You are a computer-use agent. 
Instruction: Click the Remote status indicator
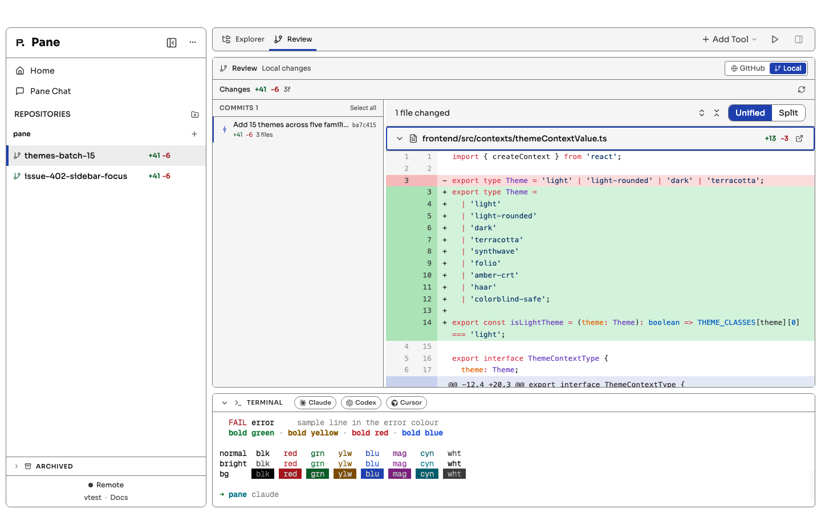[106, 485]
